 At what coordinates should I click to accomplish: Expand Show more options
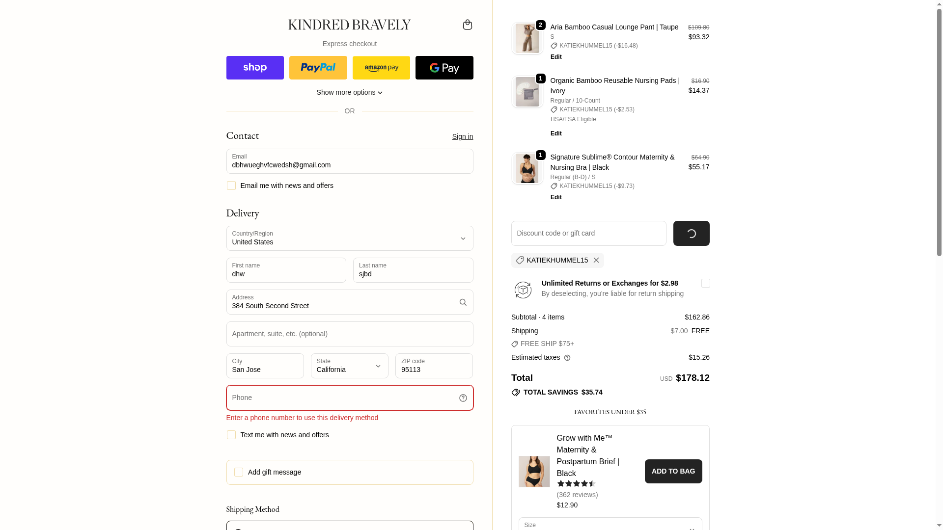click(x=349, y=92)
